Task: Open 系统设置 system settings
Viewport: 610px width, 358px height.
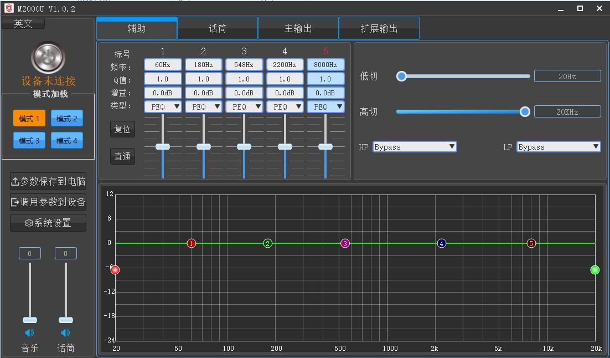Action: pyautogui.click(x=48, y=223)
